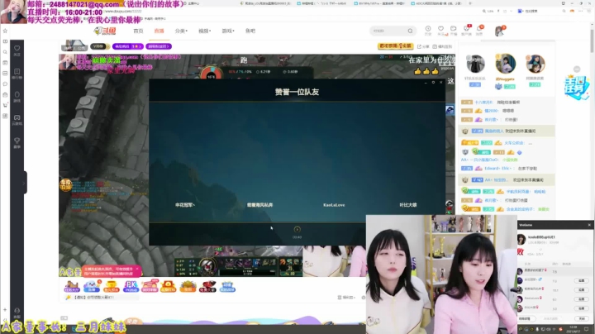The image size is (595, 334).
Task: Open a new browser tab
Action: pyautogui.click(x=470, y=3)
